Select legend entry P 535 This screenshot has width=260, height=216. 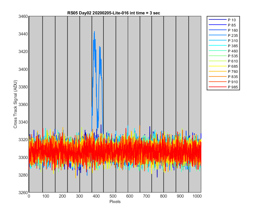click(223, 56)
